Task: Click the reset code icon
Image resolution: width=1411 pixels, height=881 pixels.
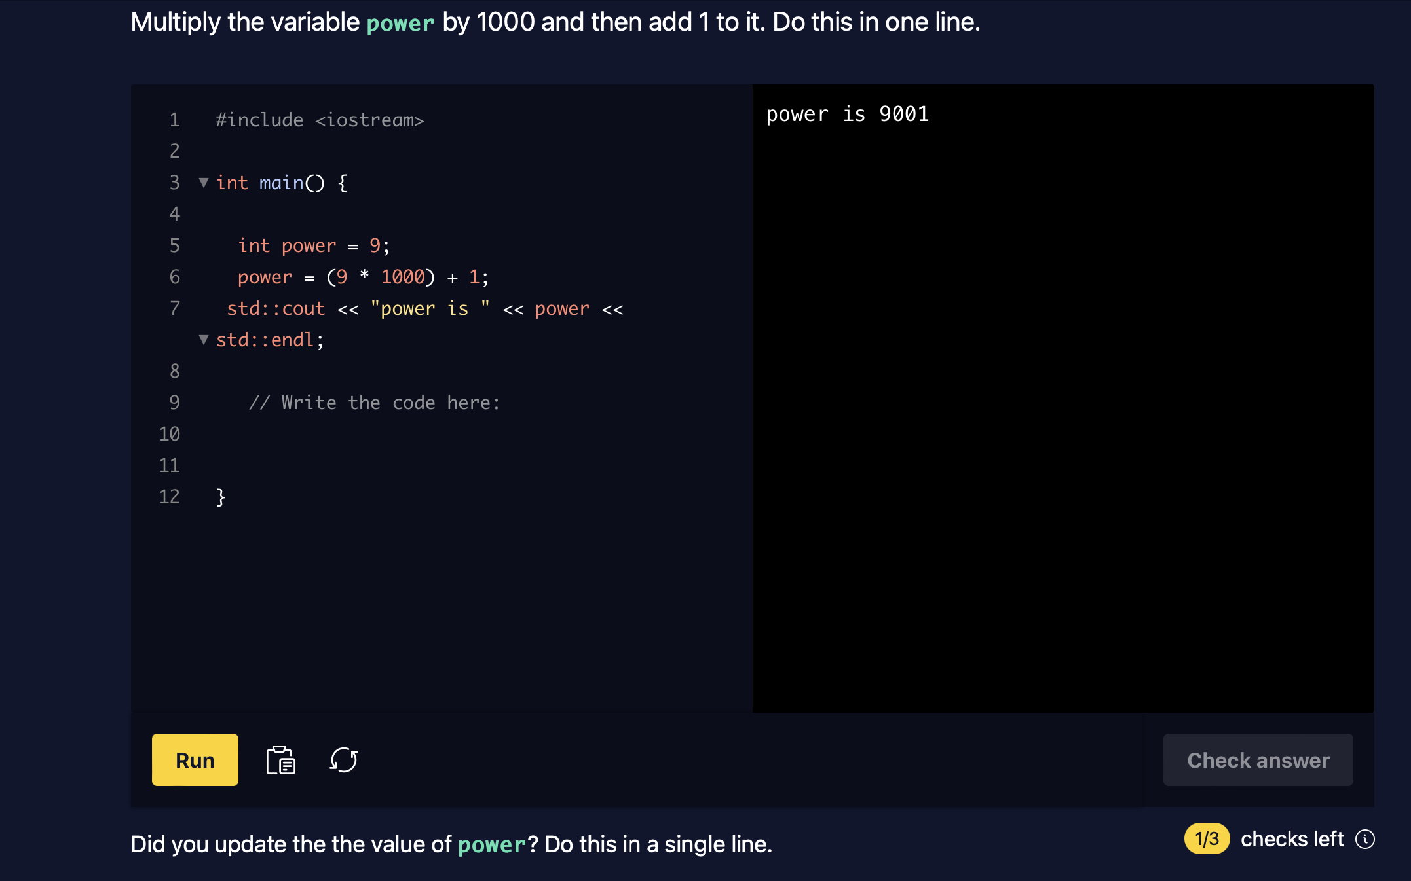Action: (343, 760)
